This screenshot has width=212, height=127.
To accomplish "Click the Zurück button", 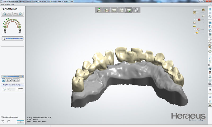I will click(x=7, y=14).
